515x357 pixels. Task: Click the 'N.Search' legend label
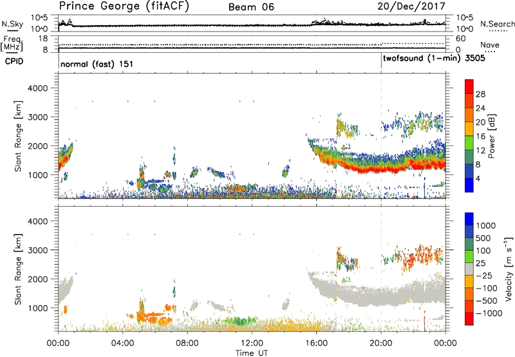(x=498, y=24)
